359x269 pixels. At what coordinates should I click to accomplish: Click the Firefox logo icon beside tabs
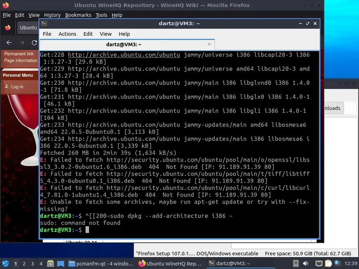click(x=8, y=28)
